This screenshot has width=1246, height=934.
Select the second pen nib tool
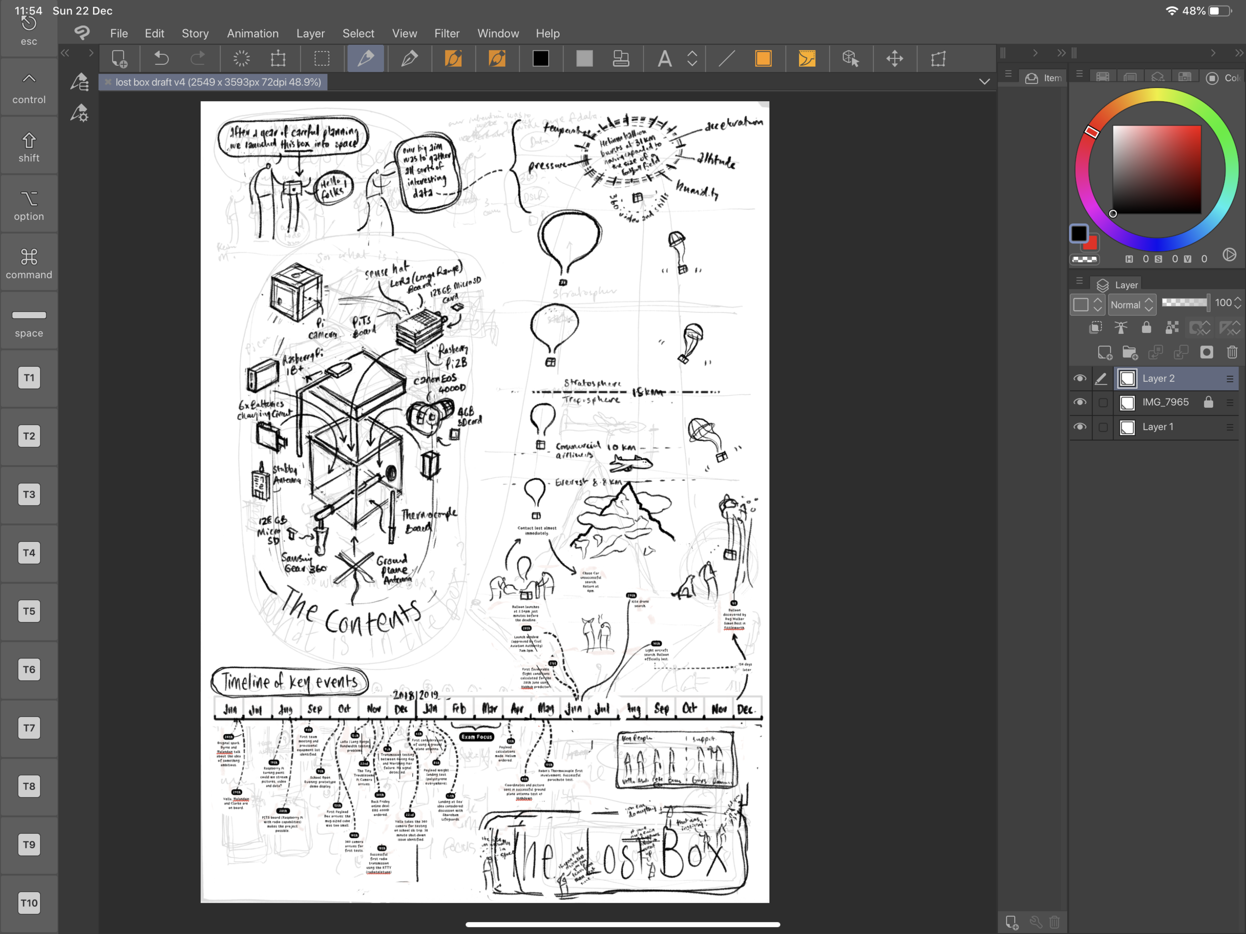pos(410,59)
